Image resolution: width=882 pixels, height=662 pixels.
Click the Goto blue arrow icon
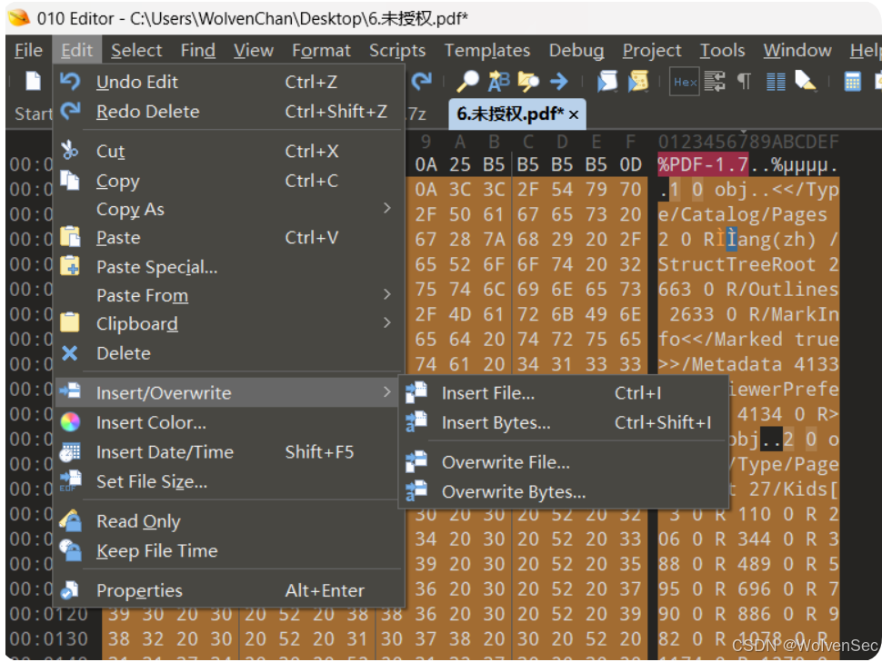pyautogui.click(x=558, y=82)
